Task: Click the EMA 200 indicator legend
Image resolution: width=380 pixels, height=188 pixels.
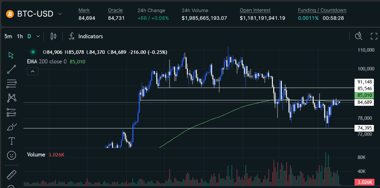Action: (x=47, y=61)
